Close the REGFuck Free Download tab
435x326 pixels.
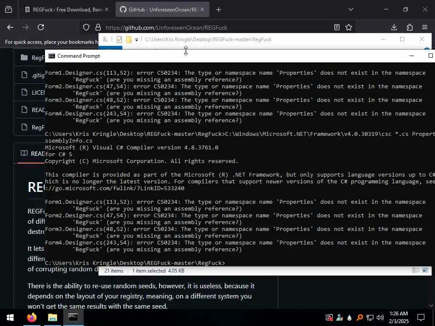107,9
